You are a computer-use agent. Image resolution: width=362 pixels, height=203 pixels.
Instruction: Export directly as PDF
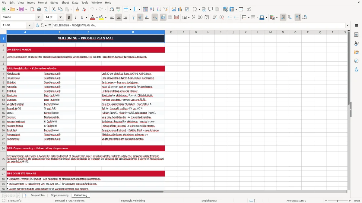click(32, 9)
